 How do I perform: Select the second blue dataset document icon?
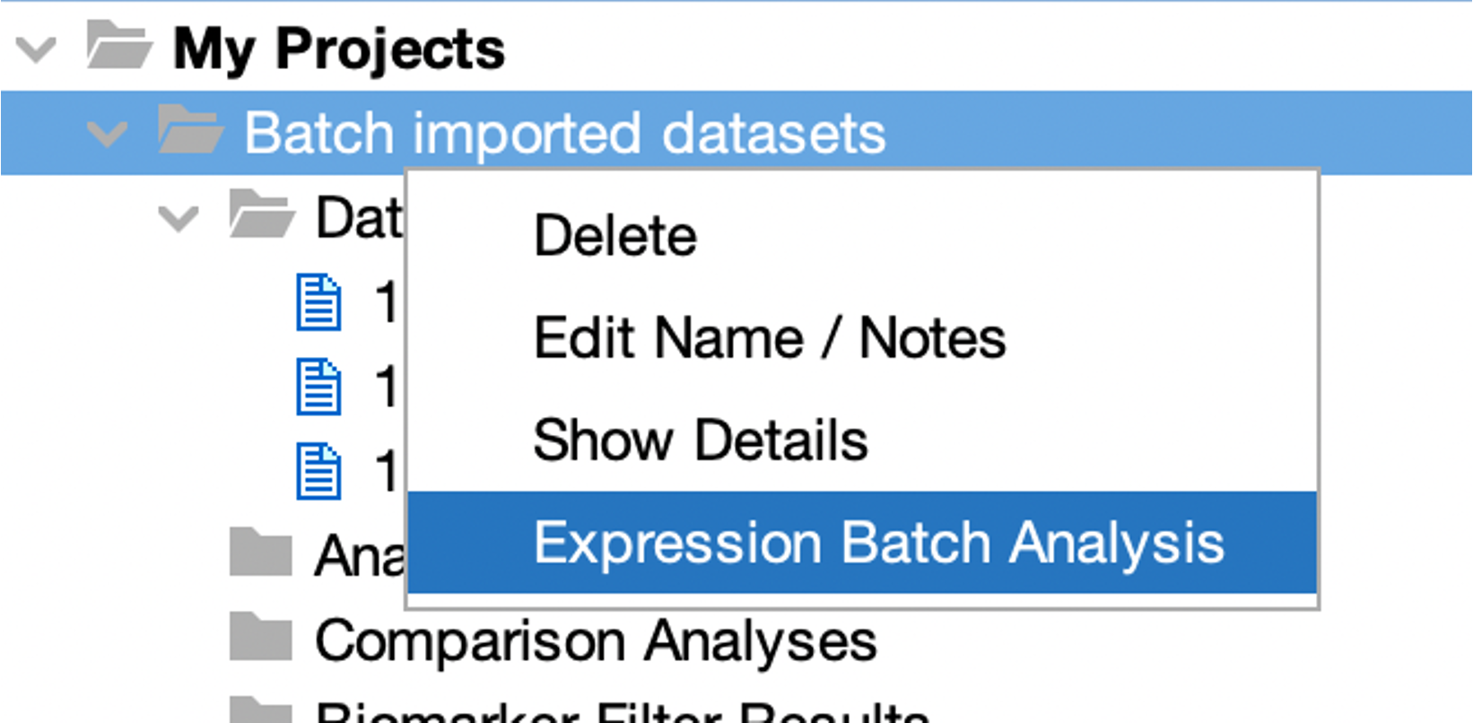pyautogui.click(x=318, y=388)
